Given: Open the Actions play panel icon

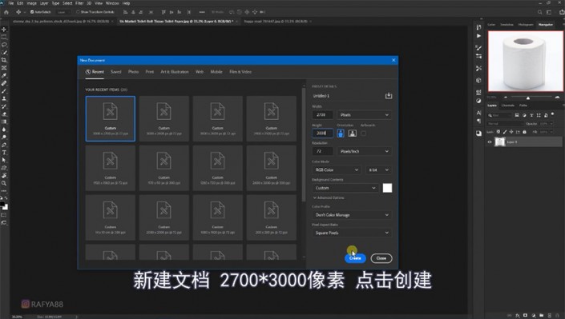Looking at the screenshot, I should (478, 36).
